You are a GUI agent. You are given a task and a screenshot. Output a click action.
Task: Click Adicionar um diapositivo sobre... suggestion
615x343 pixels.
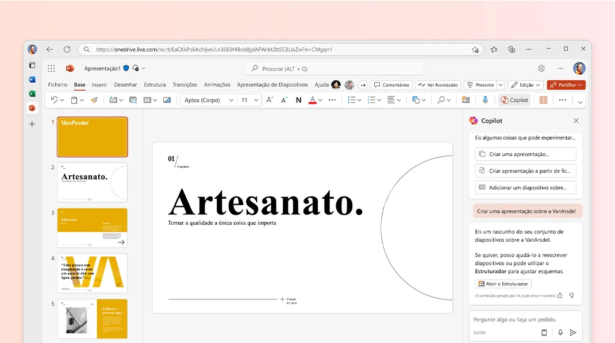[x=525, y=187]
